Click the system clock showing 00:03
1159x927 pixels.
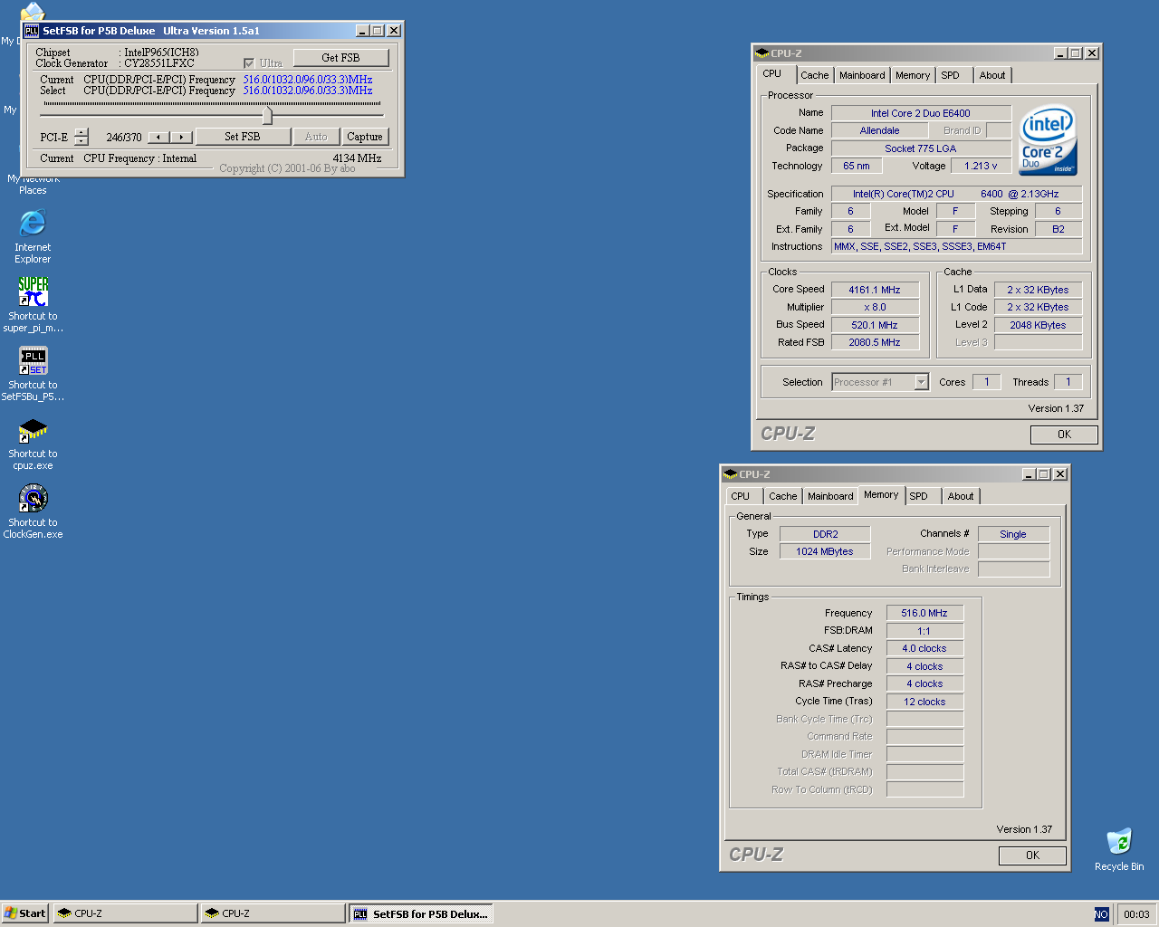[1136, 914]
